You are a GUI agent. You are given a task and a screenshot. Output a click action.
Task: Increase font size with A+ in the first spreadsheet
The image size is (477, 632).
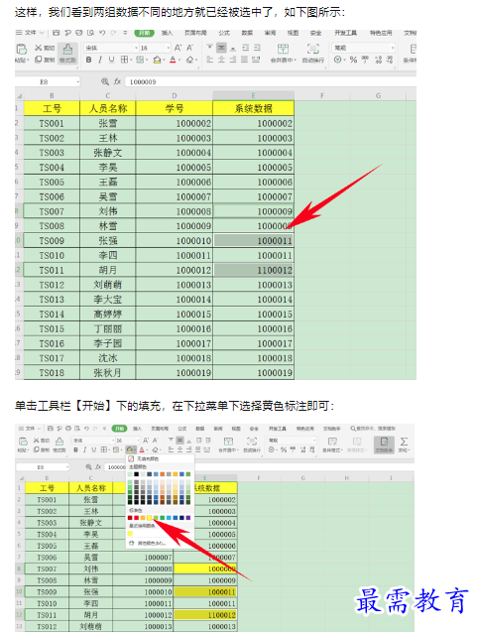click(x=178, y=48)
